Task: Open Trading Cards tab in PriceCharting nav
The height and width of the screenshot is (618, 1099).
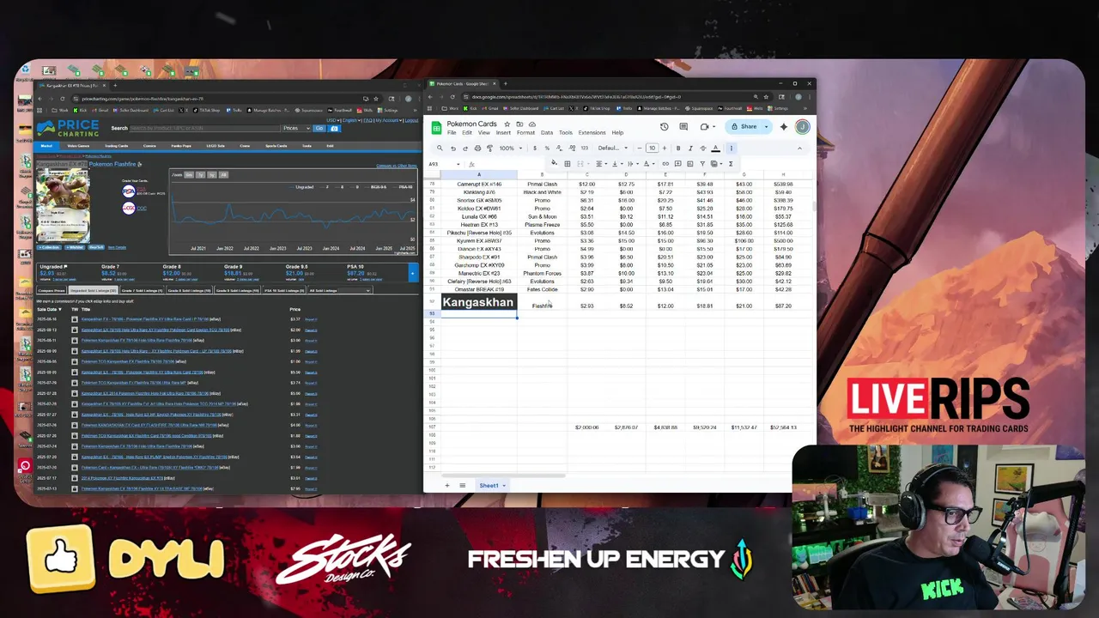Action: [x=117, y=146]
